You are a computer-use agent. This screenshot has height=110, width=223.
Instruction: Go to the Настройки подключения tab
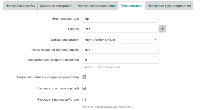[x=97, y=6]
